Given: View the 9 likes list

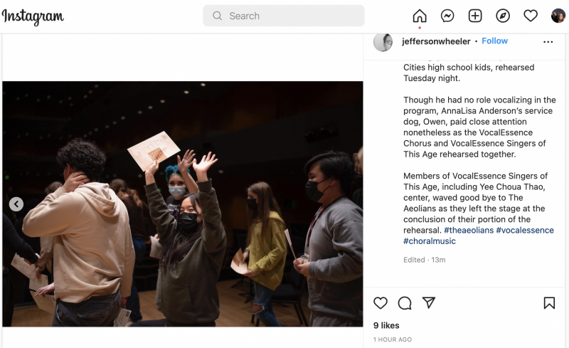Looking at the screenshot, I should (x=386, y=325).
